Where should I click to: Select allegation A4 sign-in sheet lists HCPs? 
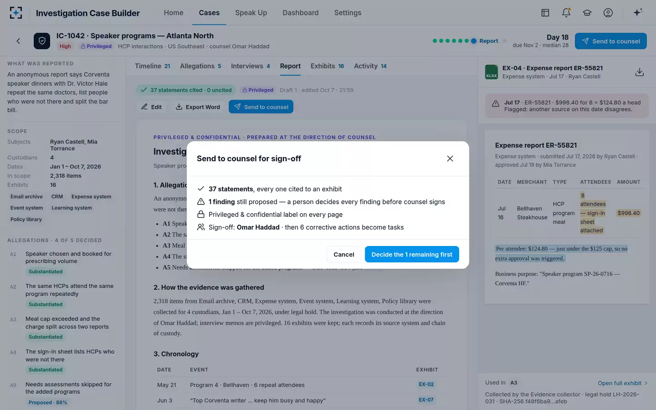(x=62, y=361)
